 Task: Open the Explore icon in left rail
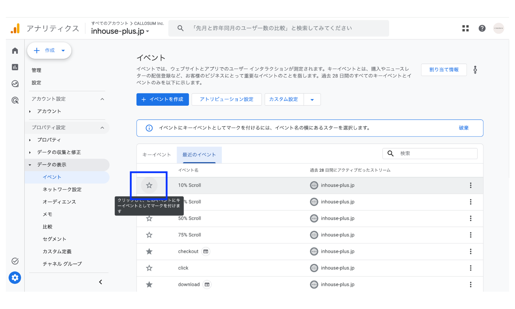click(15, 83)
